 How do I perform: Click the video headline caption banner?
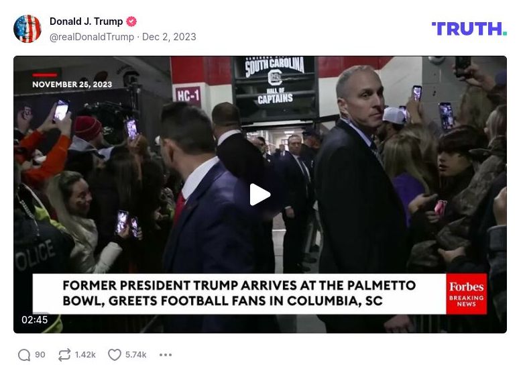pos(239,294)
